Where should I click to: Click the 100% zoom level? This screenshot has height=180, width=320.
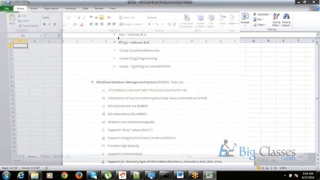(283, 168)
